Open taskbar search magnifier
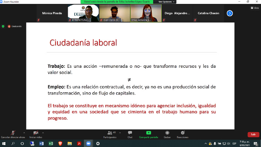This screenshot has width=261, height=147. 13,143
